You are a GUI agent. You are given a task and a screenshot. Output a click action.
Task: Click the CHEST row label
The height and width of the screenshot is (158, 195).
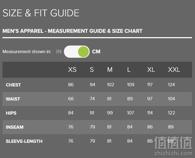(x=13, y=85)
